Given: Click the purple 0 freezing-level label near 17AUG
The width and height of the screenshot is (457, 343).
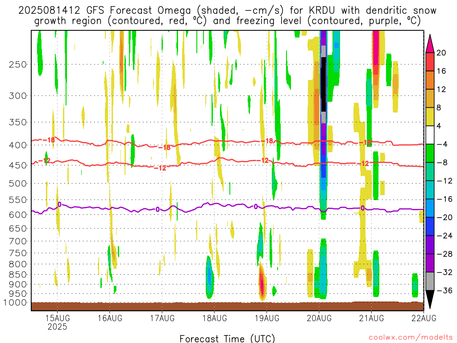Looking at the screenshot, I should click(158, 209).
